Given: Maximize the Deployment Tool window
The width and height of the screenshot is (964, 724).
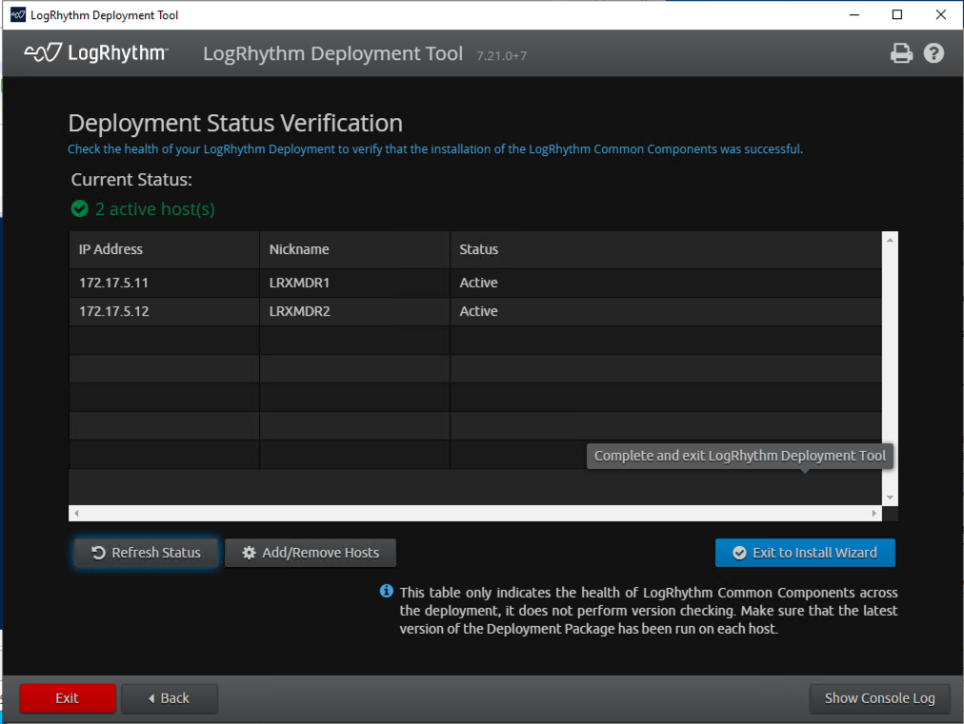Looking at the screenshot, I should [896, 15].
